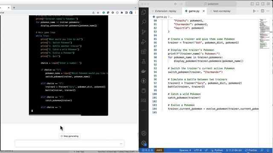The width and height of the screenshot is (273, 153).
Task: Click the Stop generating button in chat
Action: (x=70, y=136)
